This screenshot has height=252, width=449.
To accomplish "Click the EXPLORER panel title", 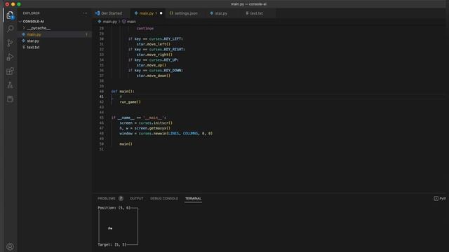I will [x=31, y=13].
